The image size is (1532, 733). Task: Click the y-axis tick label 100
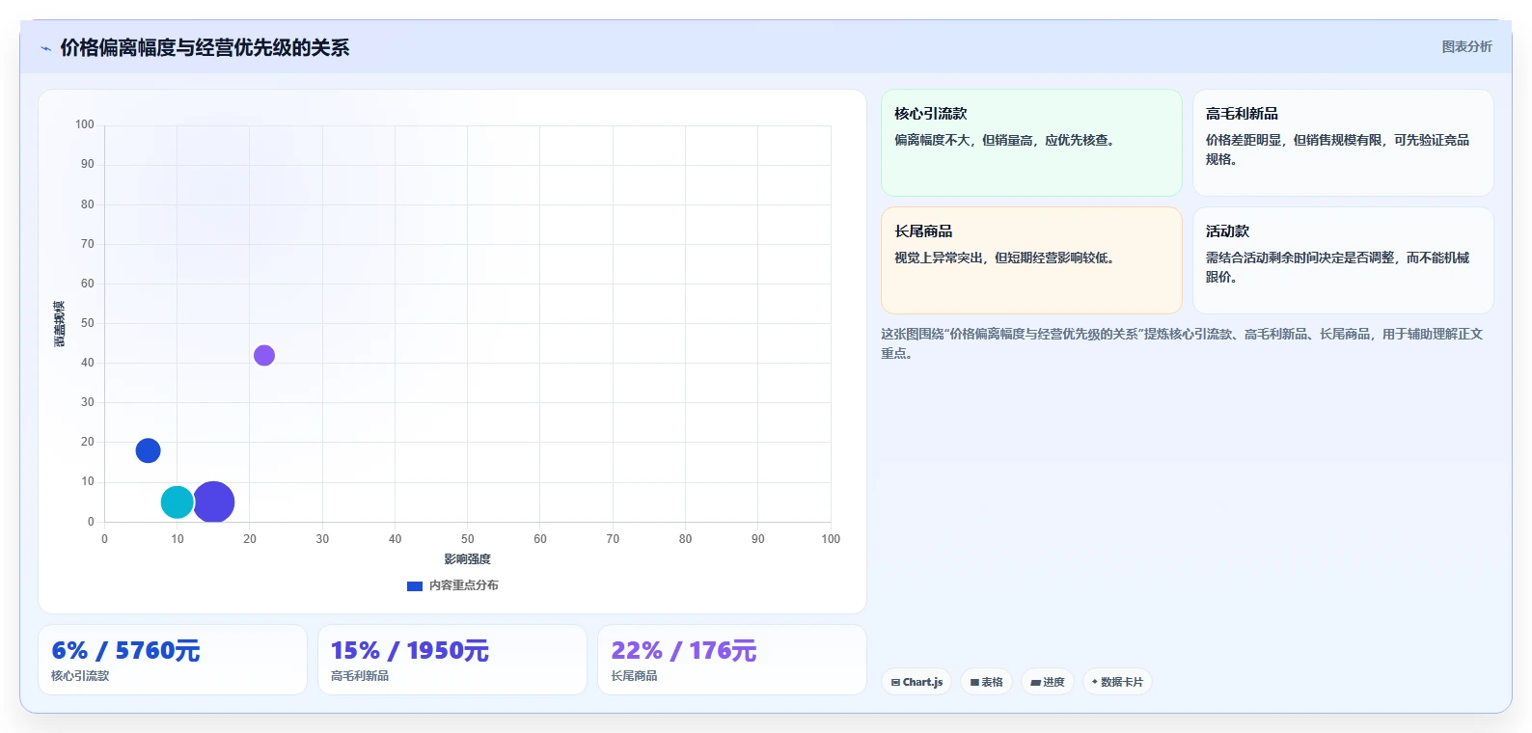[85, 124]
